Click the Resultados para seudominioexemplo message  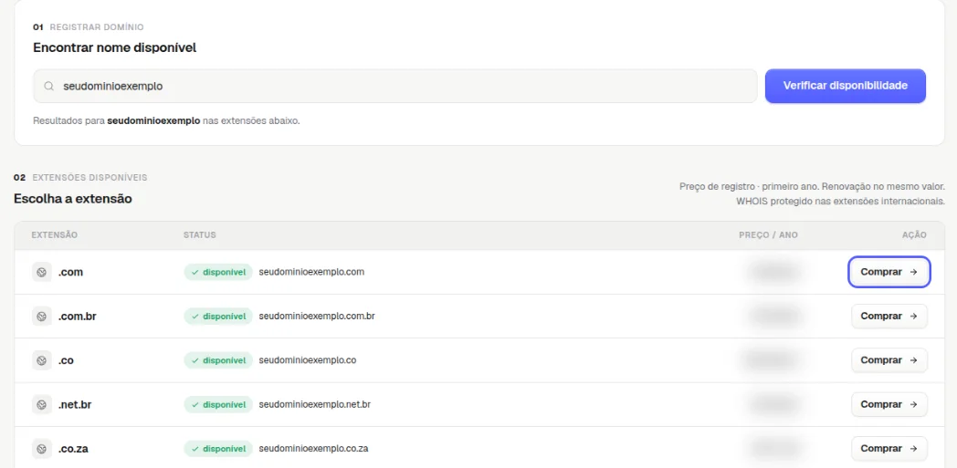click(x=166, y=120)
